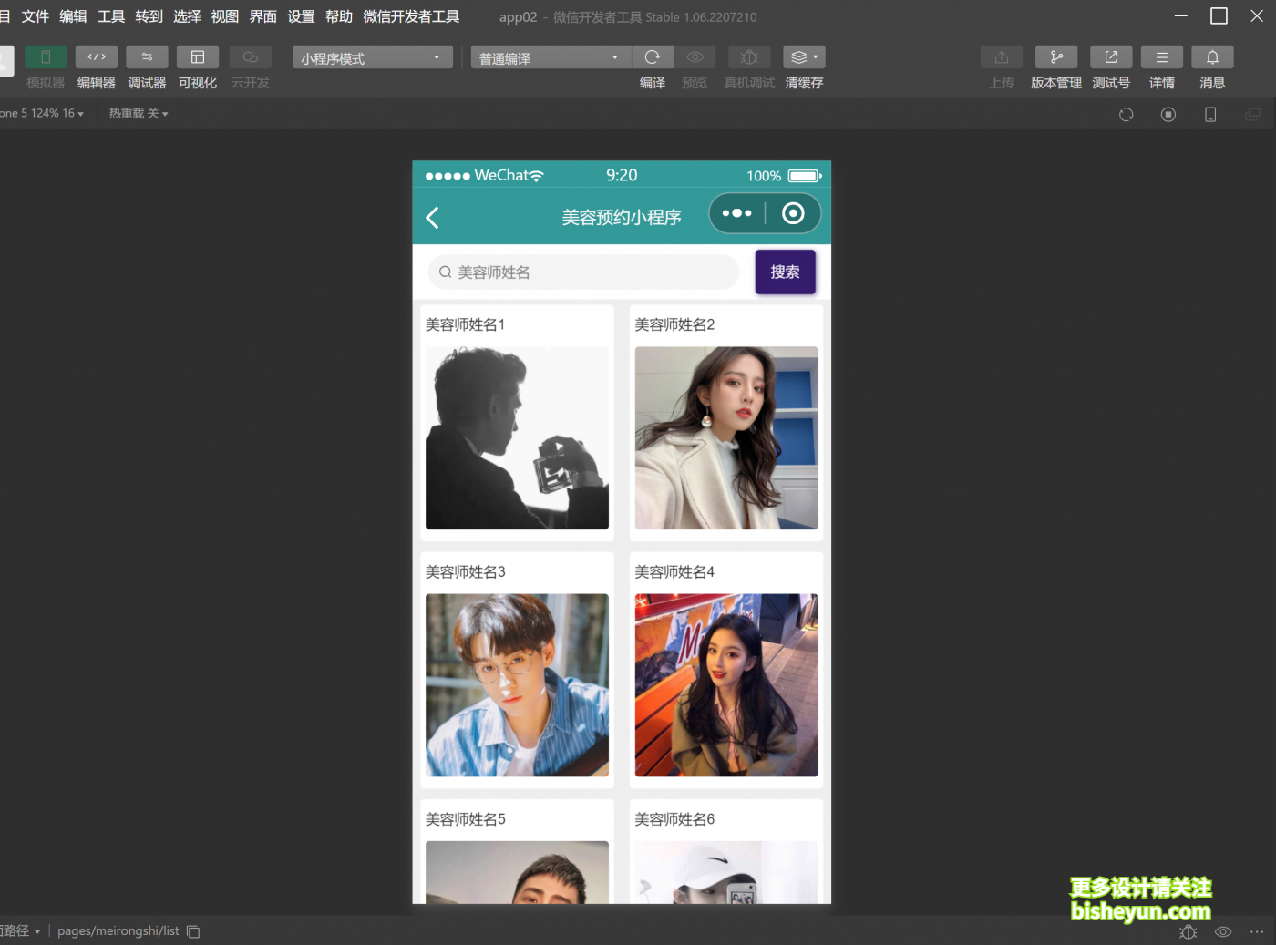1276x945 pixels.
Task: Open the 工具 menu
Action: pyautogui.click(x=111, y=16)
